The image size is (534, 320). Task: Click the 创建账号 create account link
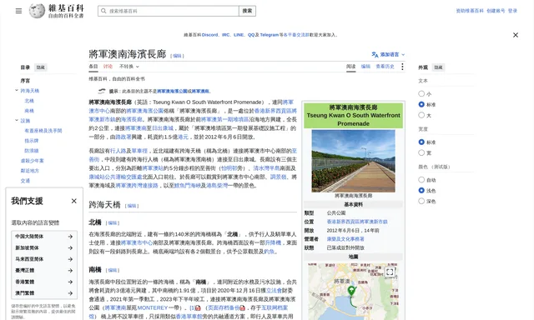pyautogui.click(x=496, y=11)
